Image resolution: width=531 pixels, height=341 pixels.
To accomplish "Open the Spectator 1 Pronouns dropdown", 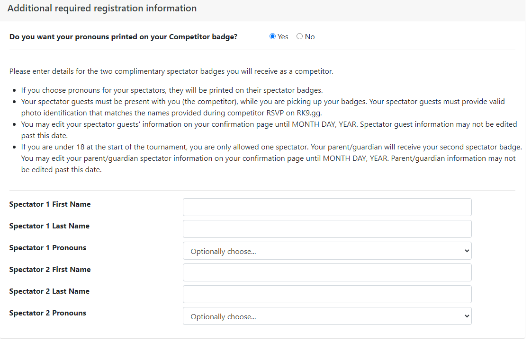I will pyautogui.click(x=327, y=251).
